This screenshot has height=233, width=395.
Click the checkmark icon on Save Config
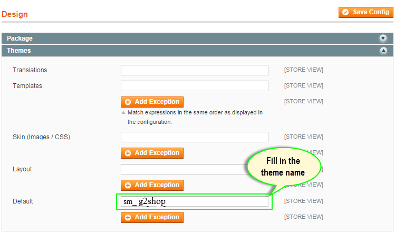[345, 12]
